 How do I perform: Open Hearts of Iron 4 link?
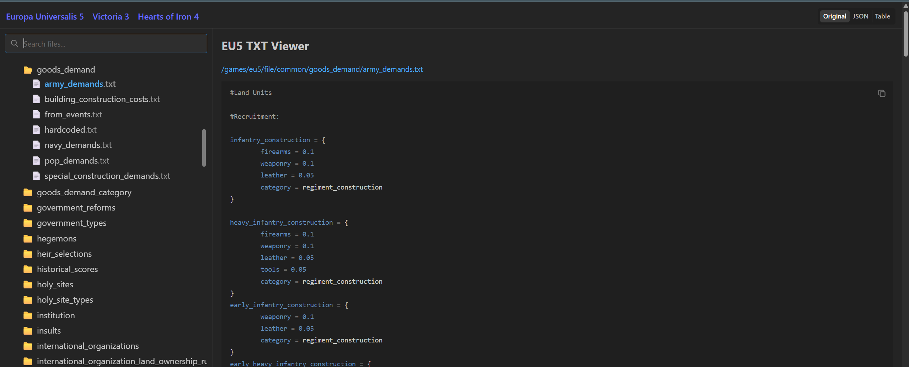(x=168, y=17)
